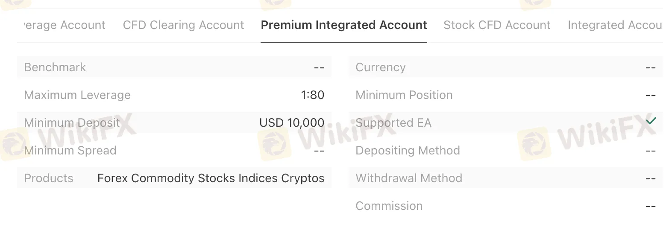
Task: Click the Benchmark row label
Action: point(55,67)
